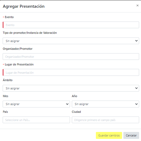Focus the Evento text field
Viewport: 141px width, 141px height.
pyautogui.click(x=71, y=25)
